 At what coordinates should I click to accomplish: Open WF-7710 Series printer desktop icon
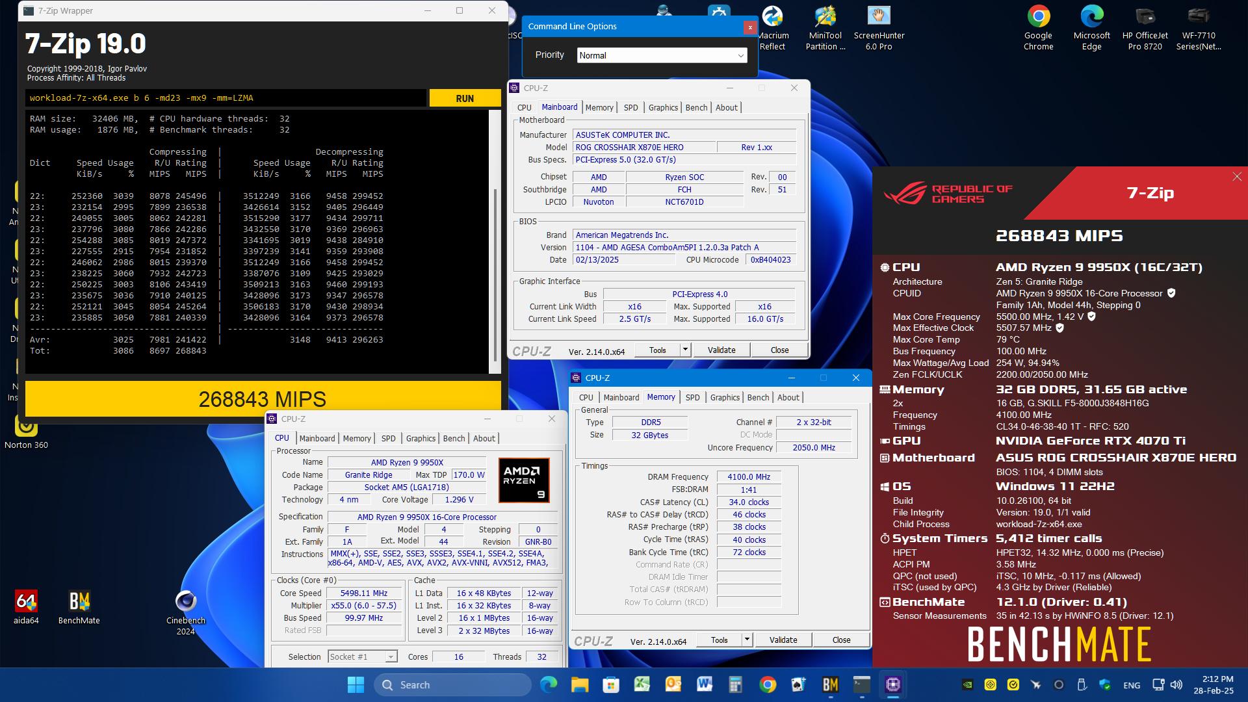point(1199,28)
